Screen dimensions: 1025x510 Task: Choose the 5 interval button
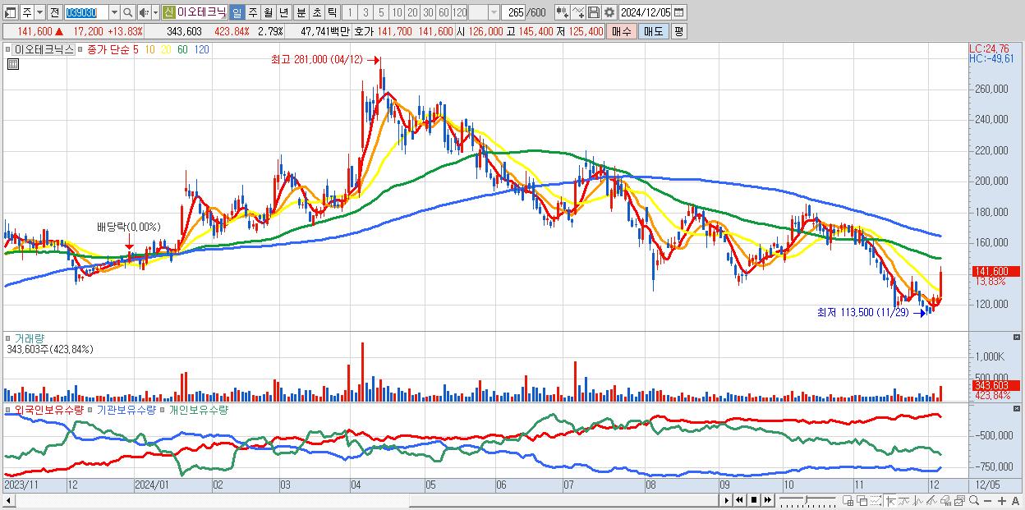pos(381,12)
